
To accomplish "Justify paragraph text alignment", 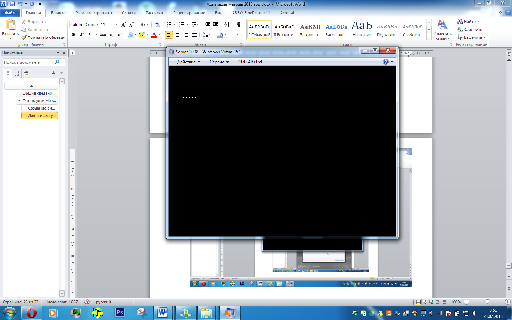I will click(194, 35).
